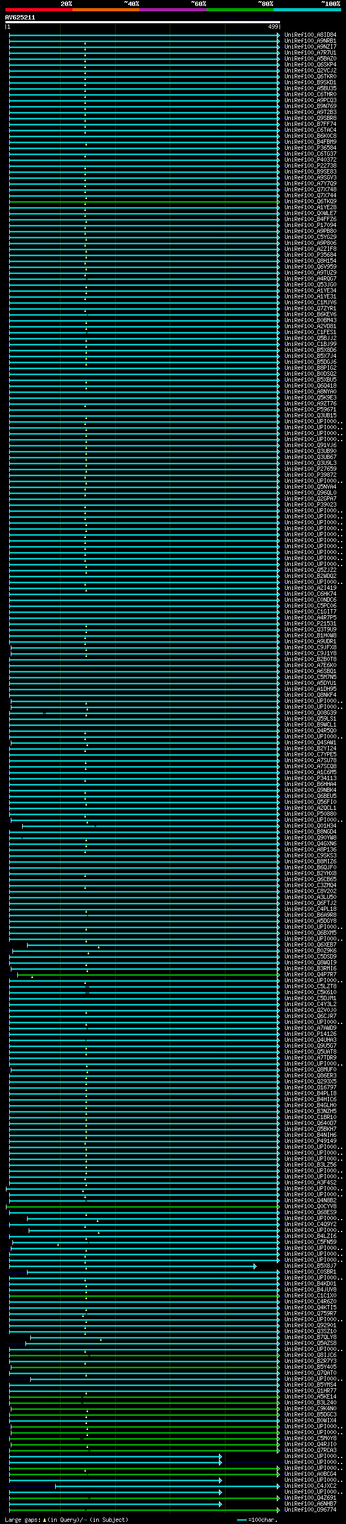The height and width of the screenshot is (1524, 346).
Task: Select hit label UniRef100_Q6TKQ9
Action: pyautogui.click(x=310, y=201)
